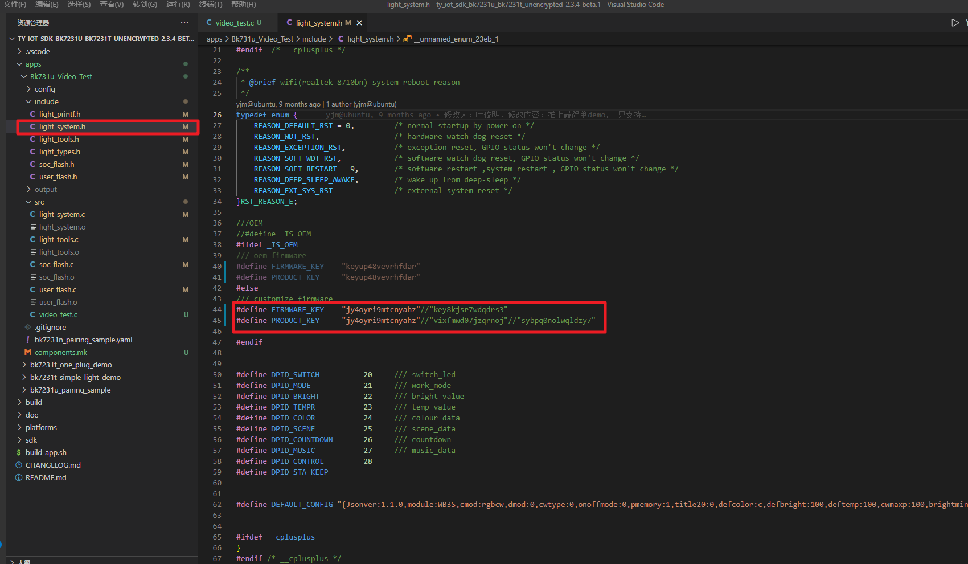The height and width of the screenshot is (564, 968).
Task: Click the line number 50 gutter
Action: click(217, 374)
